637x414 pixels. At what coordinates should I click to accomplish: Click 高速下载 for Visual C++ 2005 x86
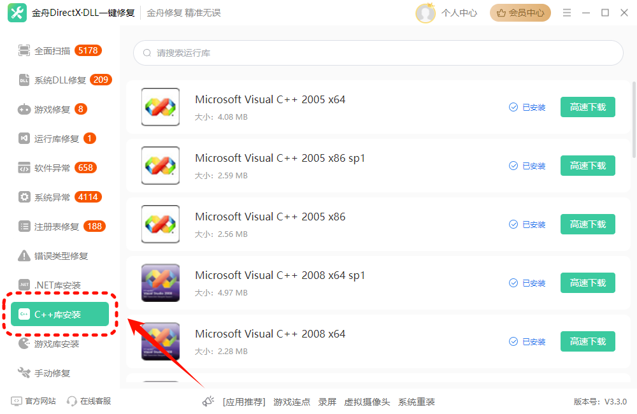pos(587,224)
